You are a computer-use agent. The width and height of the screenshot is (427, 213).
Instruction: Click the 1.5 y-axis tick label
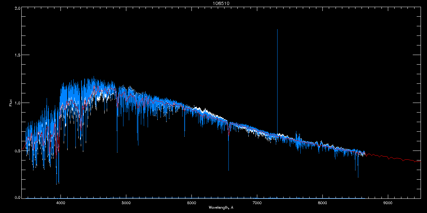coord(17,55)
